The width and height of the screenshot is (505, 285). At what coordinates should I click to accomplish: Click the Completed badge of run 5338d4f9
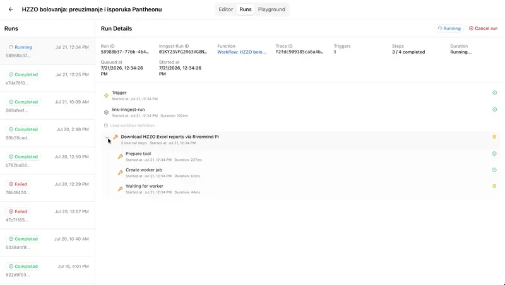tap(23, 239)
